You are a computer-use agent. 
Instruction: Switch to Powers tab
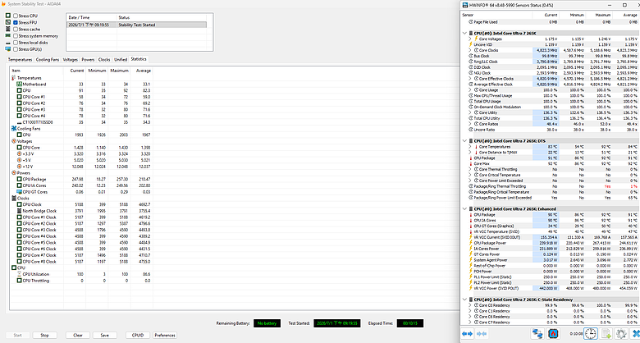pos(88,60)
